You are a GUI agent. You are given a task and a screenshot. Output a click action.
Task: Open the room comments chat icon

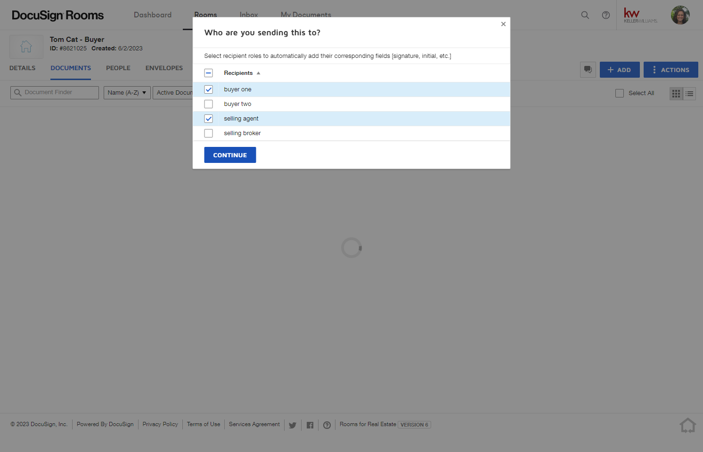(x=588, y=70)
